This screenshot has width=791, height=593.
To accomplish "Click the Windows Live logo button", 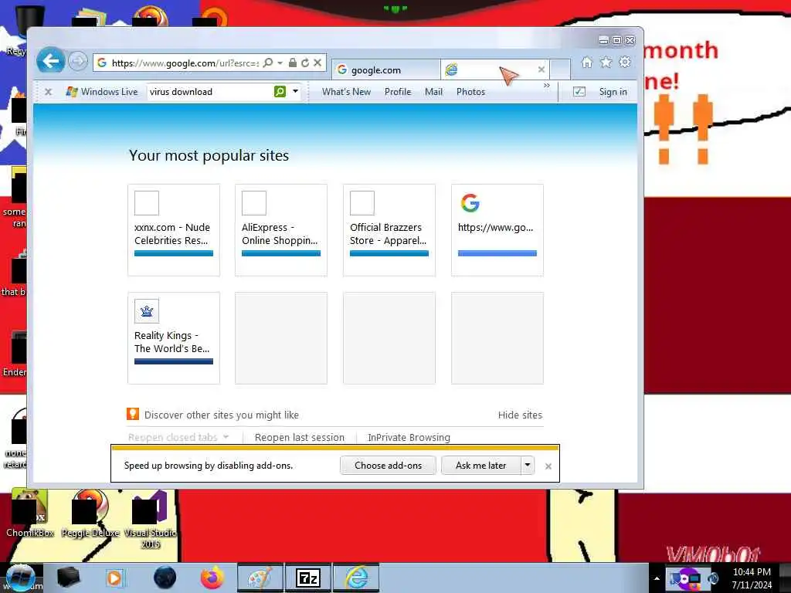I will pos(102,92).
